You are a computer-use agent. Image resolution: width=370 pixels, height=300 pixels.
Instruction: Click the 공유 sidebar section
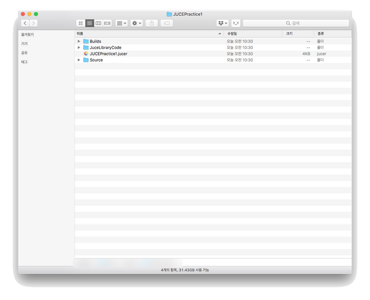(24, 53)
